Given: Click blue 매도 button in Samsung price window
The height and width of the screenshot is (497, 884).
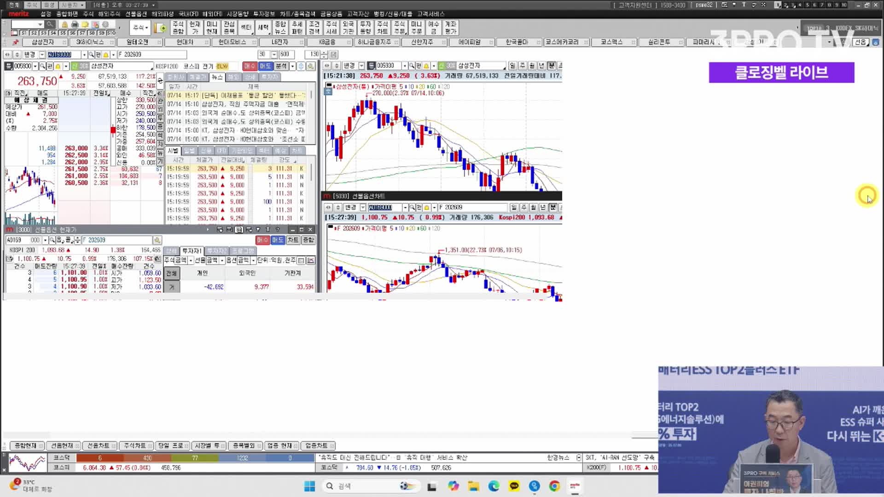Looking at the screenshot, I should (266, 66).
